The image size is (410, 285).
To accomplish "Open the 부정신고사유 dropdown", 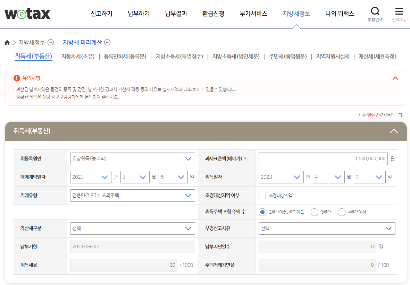I will click(x=327, y=228).
